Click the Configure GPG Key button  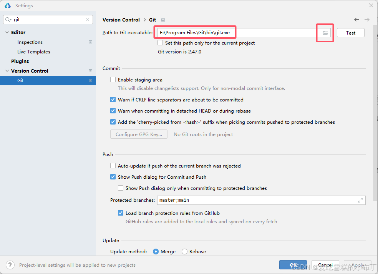(139, 135)
